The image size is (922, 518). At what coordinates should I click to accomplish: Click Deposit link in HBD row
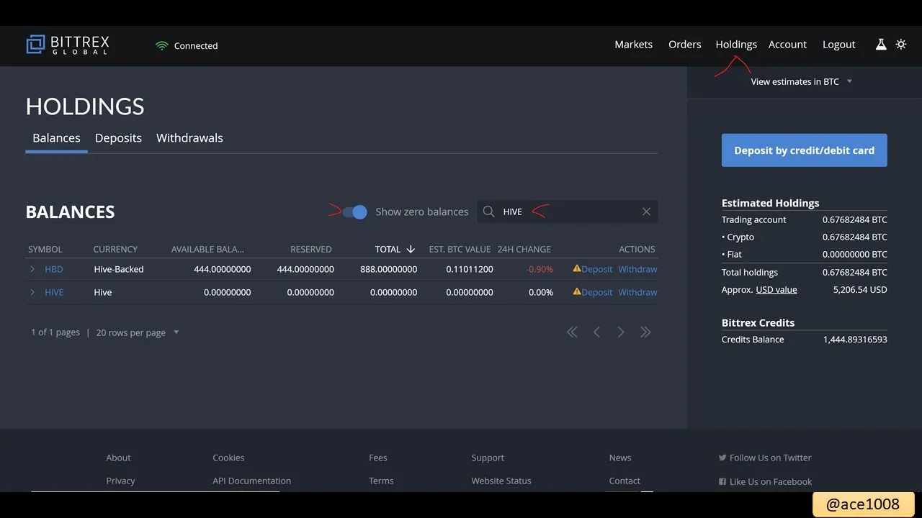coord(597,269)
